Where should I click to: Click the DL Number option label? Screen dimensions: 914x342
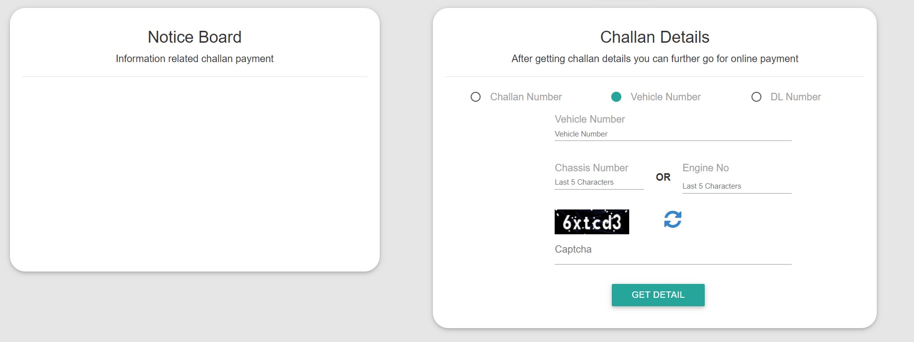[796, 97]
